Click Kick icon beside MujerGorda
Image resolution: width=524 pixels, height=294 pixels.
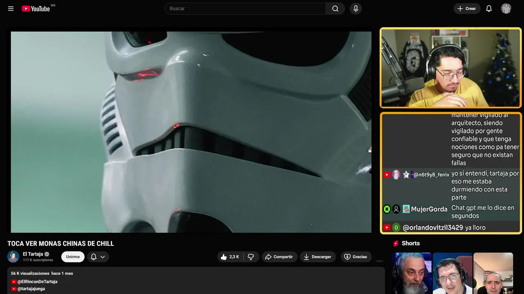click(x=387, y=209)
